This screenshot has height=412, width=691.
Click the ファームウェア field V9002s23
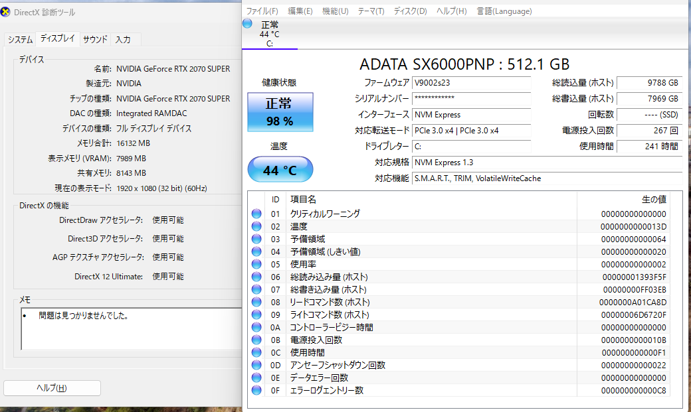(472, 83)
